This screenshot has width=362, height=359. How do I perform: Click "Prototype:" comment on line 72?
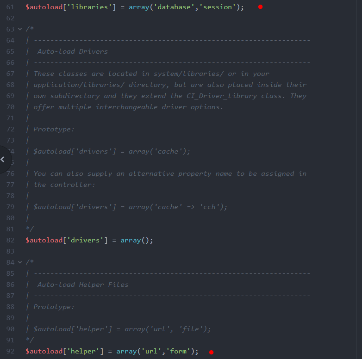[54, 129]
